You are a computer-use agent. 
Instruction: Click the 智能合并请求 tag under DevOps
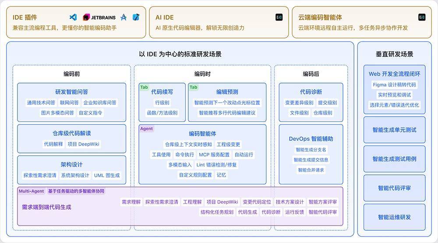[x=311, y=170]
